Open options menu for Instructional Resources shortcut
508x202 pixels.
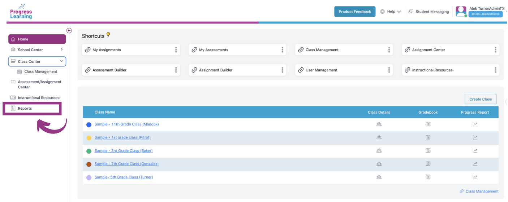point(496,70)
